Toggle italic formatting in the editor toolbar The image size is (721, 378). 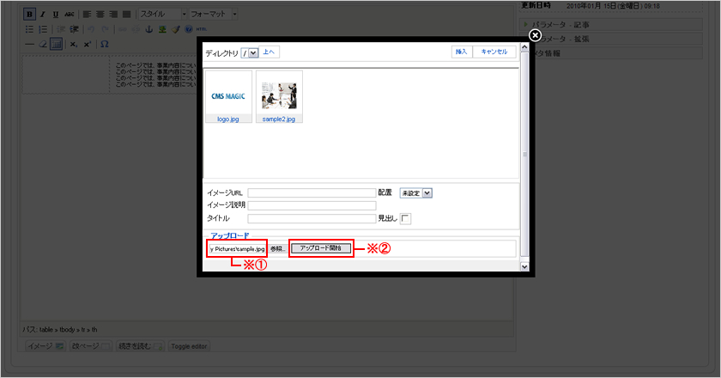[43, 15]
